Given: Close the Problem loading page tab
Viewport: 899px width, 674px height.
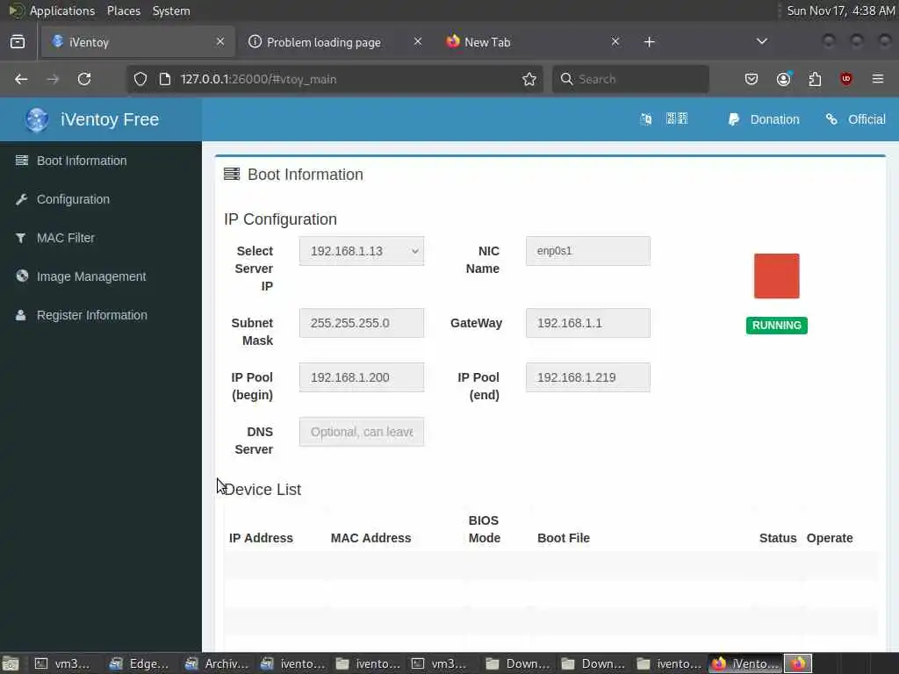Looking at the screenshot, I should (417, 41).
